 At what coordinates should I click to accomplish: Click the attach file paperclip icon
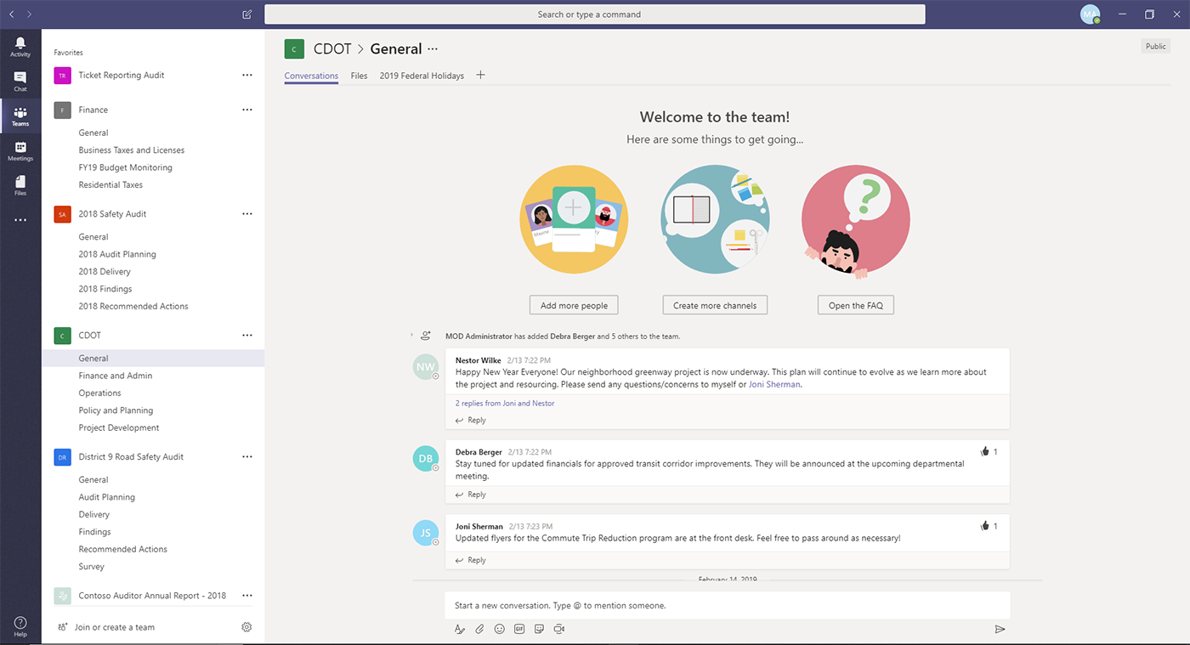click(479, 629)
